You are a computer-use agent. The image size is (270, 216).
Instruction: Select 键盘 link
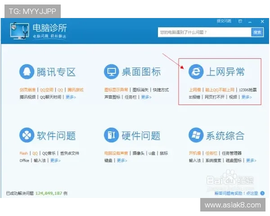[x=108, y=160]
